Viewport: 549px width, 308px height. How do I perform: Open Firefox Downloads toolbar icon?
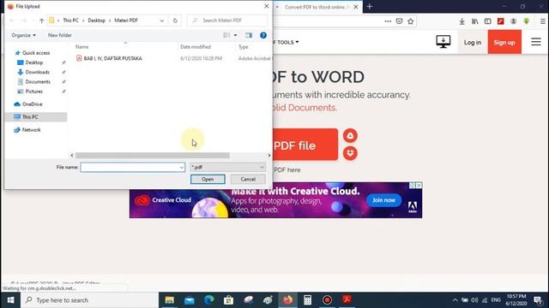tap(462, 21)
